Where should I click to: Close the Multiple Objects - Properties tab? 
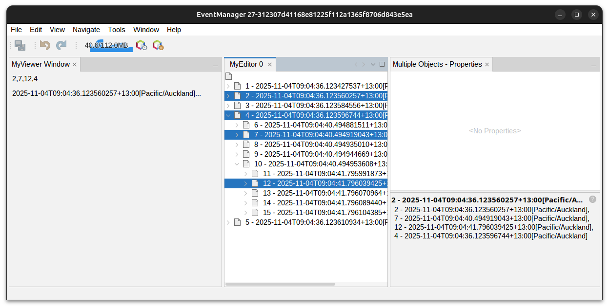click(x=487, y=65)
